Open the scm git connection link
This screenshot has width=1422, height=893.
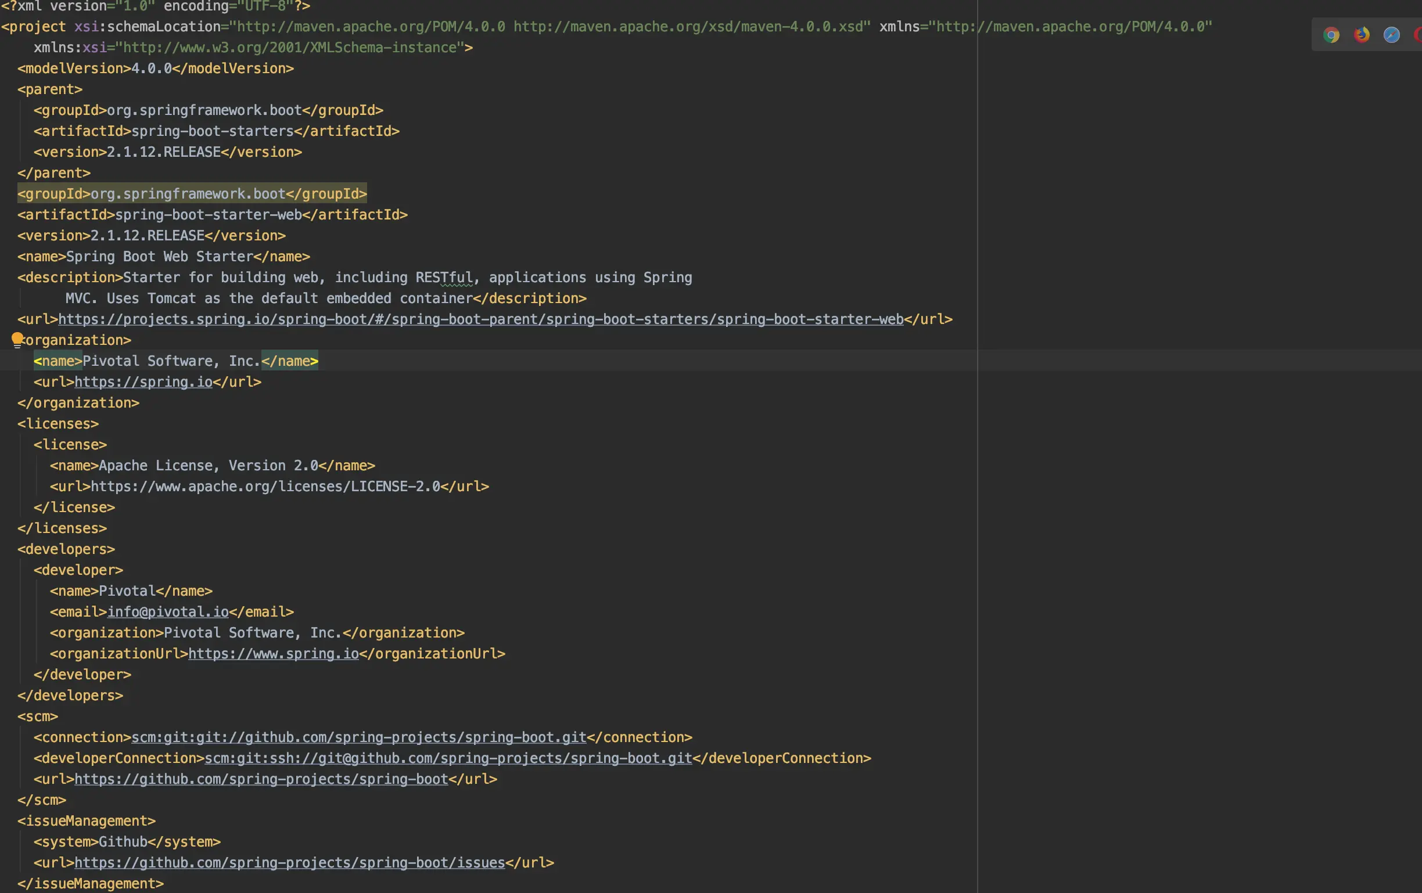coord(357,737)
